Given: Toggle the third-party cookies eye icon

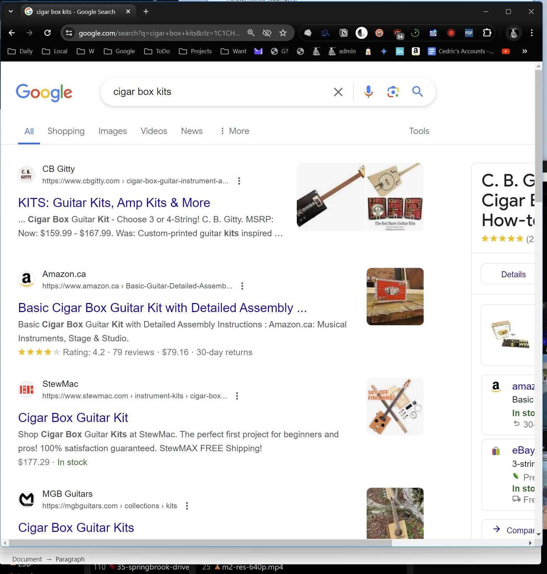Looking at the screenshot, I should point(267,33).
